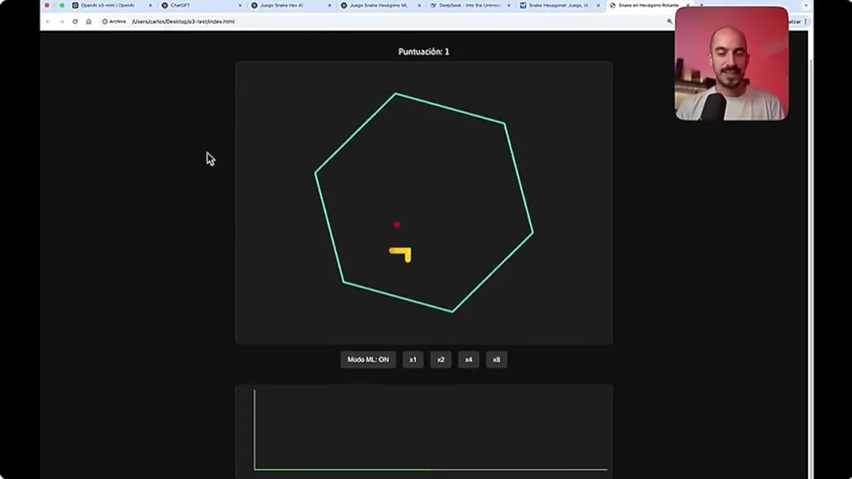Screen dimensions: 852x479
Task: Click the zoom magnifier icon in address bar
Action: (670, 21)
